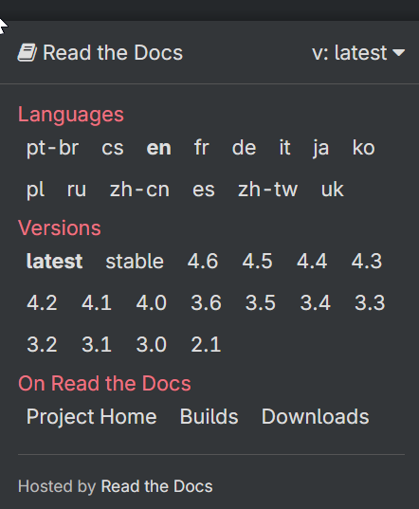The width and height of the screenshot is (419, 509).
Task: Open version 4.6 documentation
Action: (203, 261)
